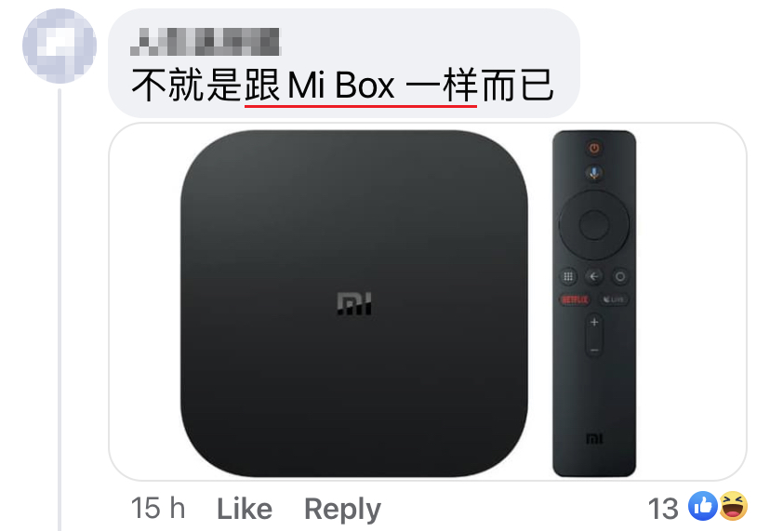The height and width of the screenshot is (531, 770).
Task: Click the volume minus sign on remote
Action: 594,351
